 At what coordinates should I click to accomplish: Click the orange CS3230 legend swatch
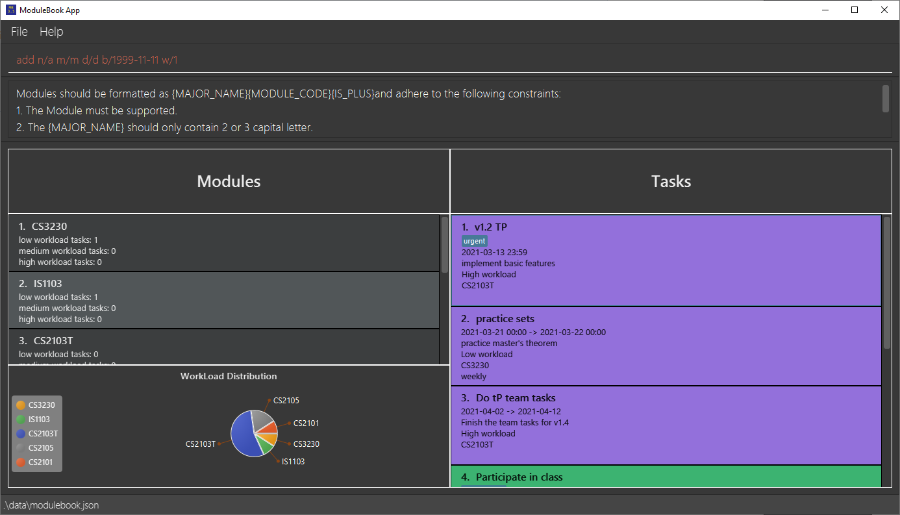(21, 405)
